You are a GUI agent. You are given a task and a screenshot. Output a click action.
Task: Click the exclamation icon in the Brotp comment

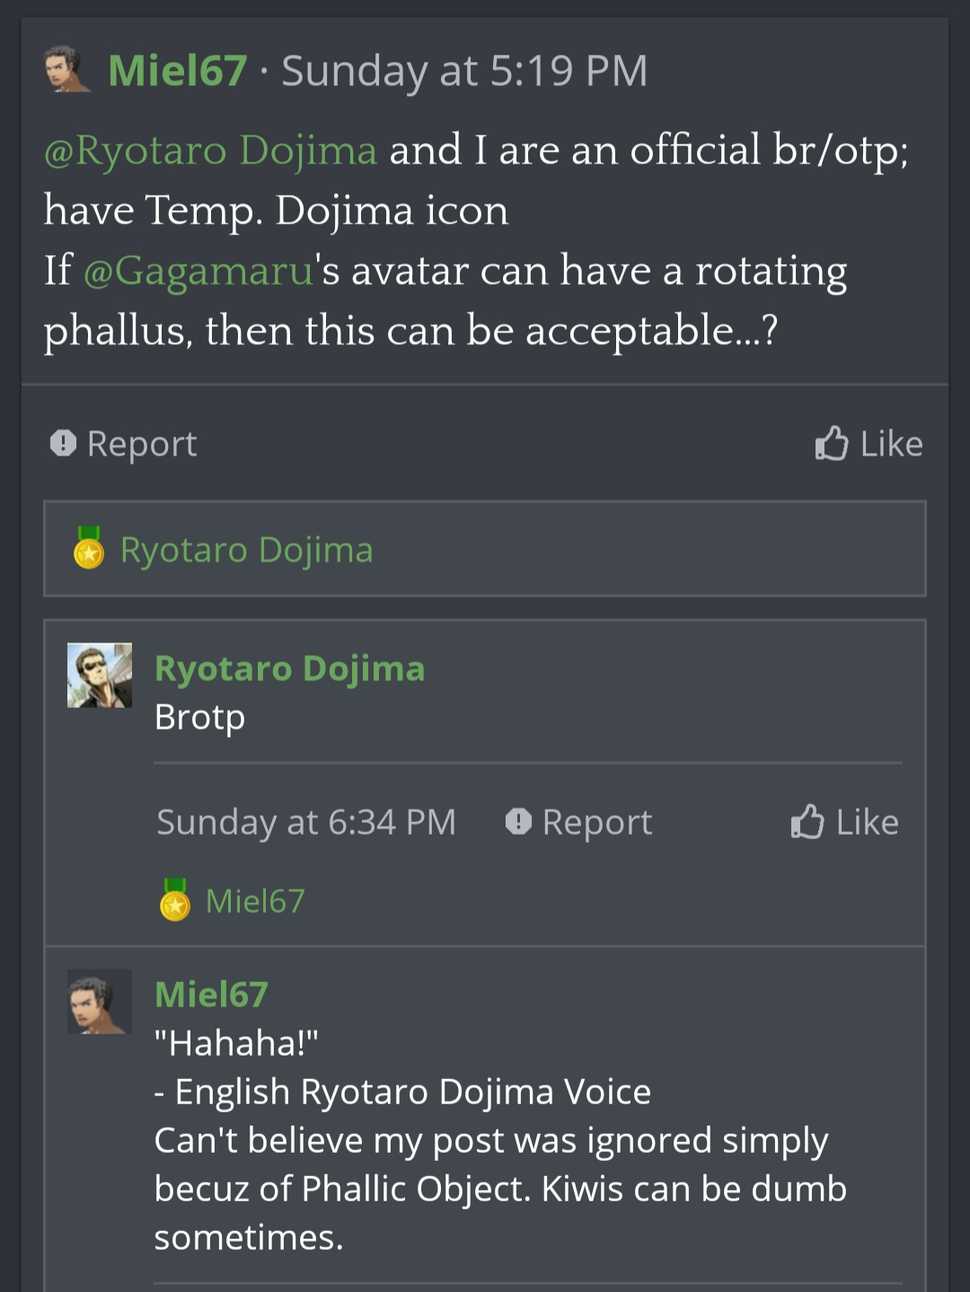click(518, 821)
